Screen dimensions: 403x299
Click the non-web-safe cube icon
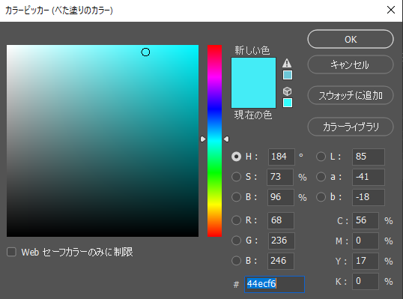coord(287,91)
